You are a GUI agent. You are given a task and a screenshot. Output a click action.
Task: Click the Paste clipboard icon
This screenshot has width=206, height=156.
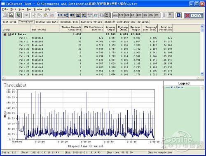(x=46, y=15)
